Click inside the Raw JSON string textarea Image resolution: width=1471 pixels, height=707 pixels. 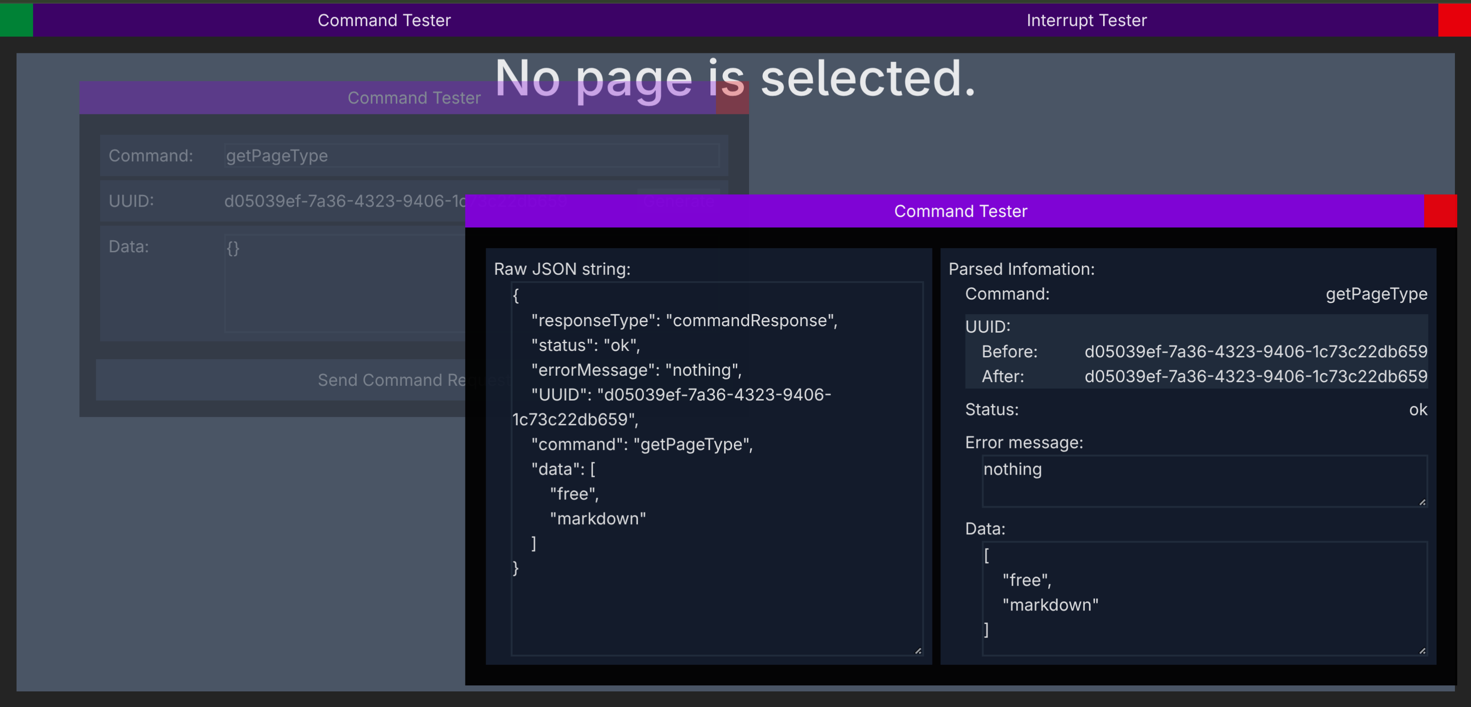tap(716, 605)
